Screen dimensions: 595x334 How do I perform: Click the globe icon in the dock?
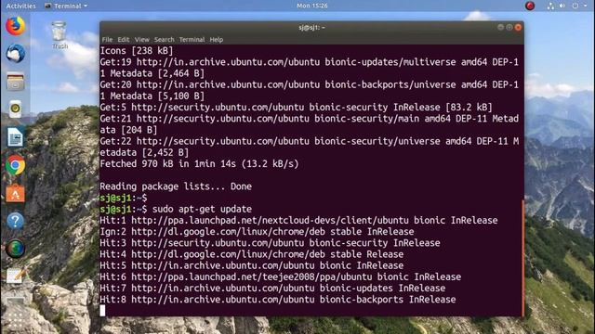15,249
